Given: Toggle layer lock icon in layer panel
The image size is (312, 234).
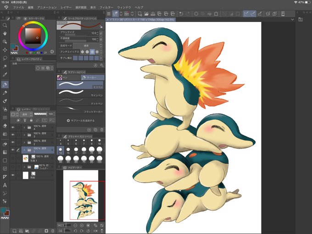Looking at the screenshot, I should point(31,120).
